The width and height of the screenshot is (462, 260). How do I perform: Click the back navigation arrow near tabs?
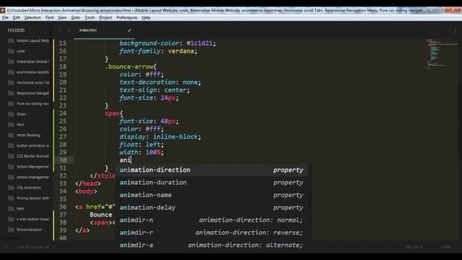pos(60,30)
